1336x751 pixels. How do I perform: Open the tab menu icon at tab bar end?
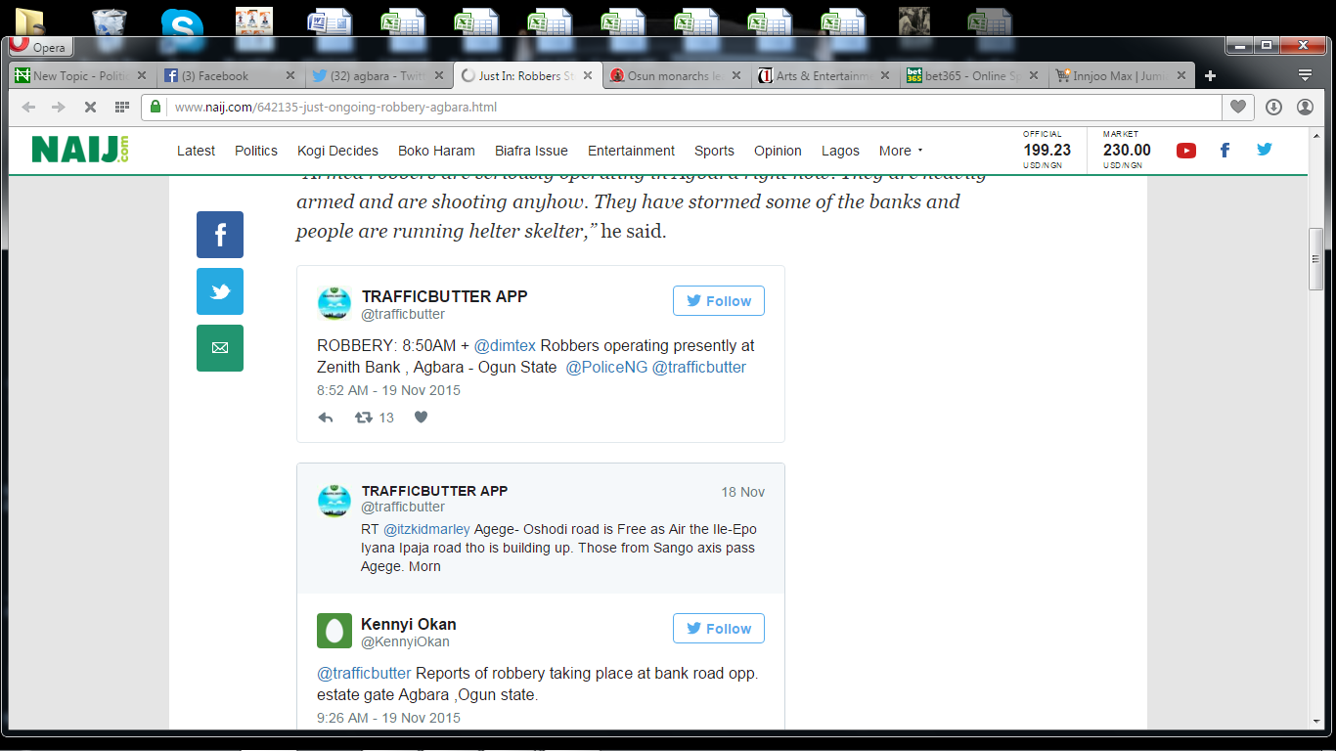pos(1305,76)
